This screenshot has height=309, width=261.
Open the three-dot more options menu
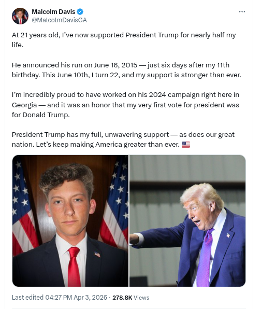click(242, 12)
